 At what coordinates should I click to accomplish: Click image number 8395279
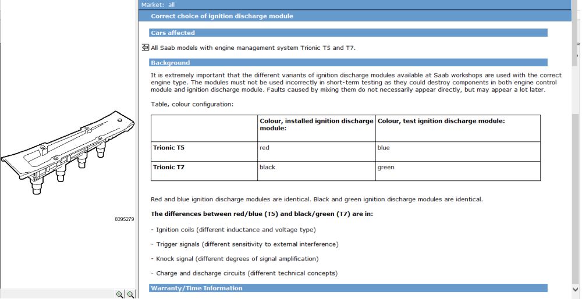coord(125,219)
